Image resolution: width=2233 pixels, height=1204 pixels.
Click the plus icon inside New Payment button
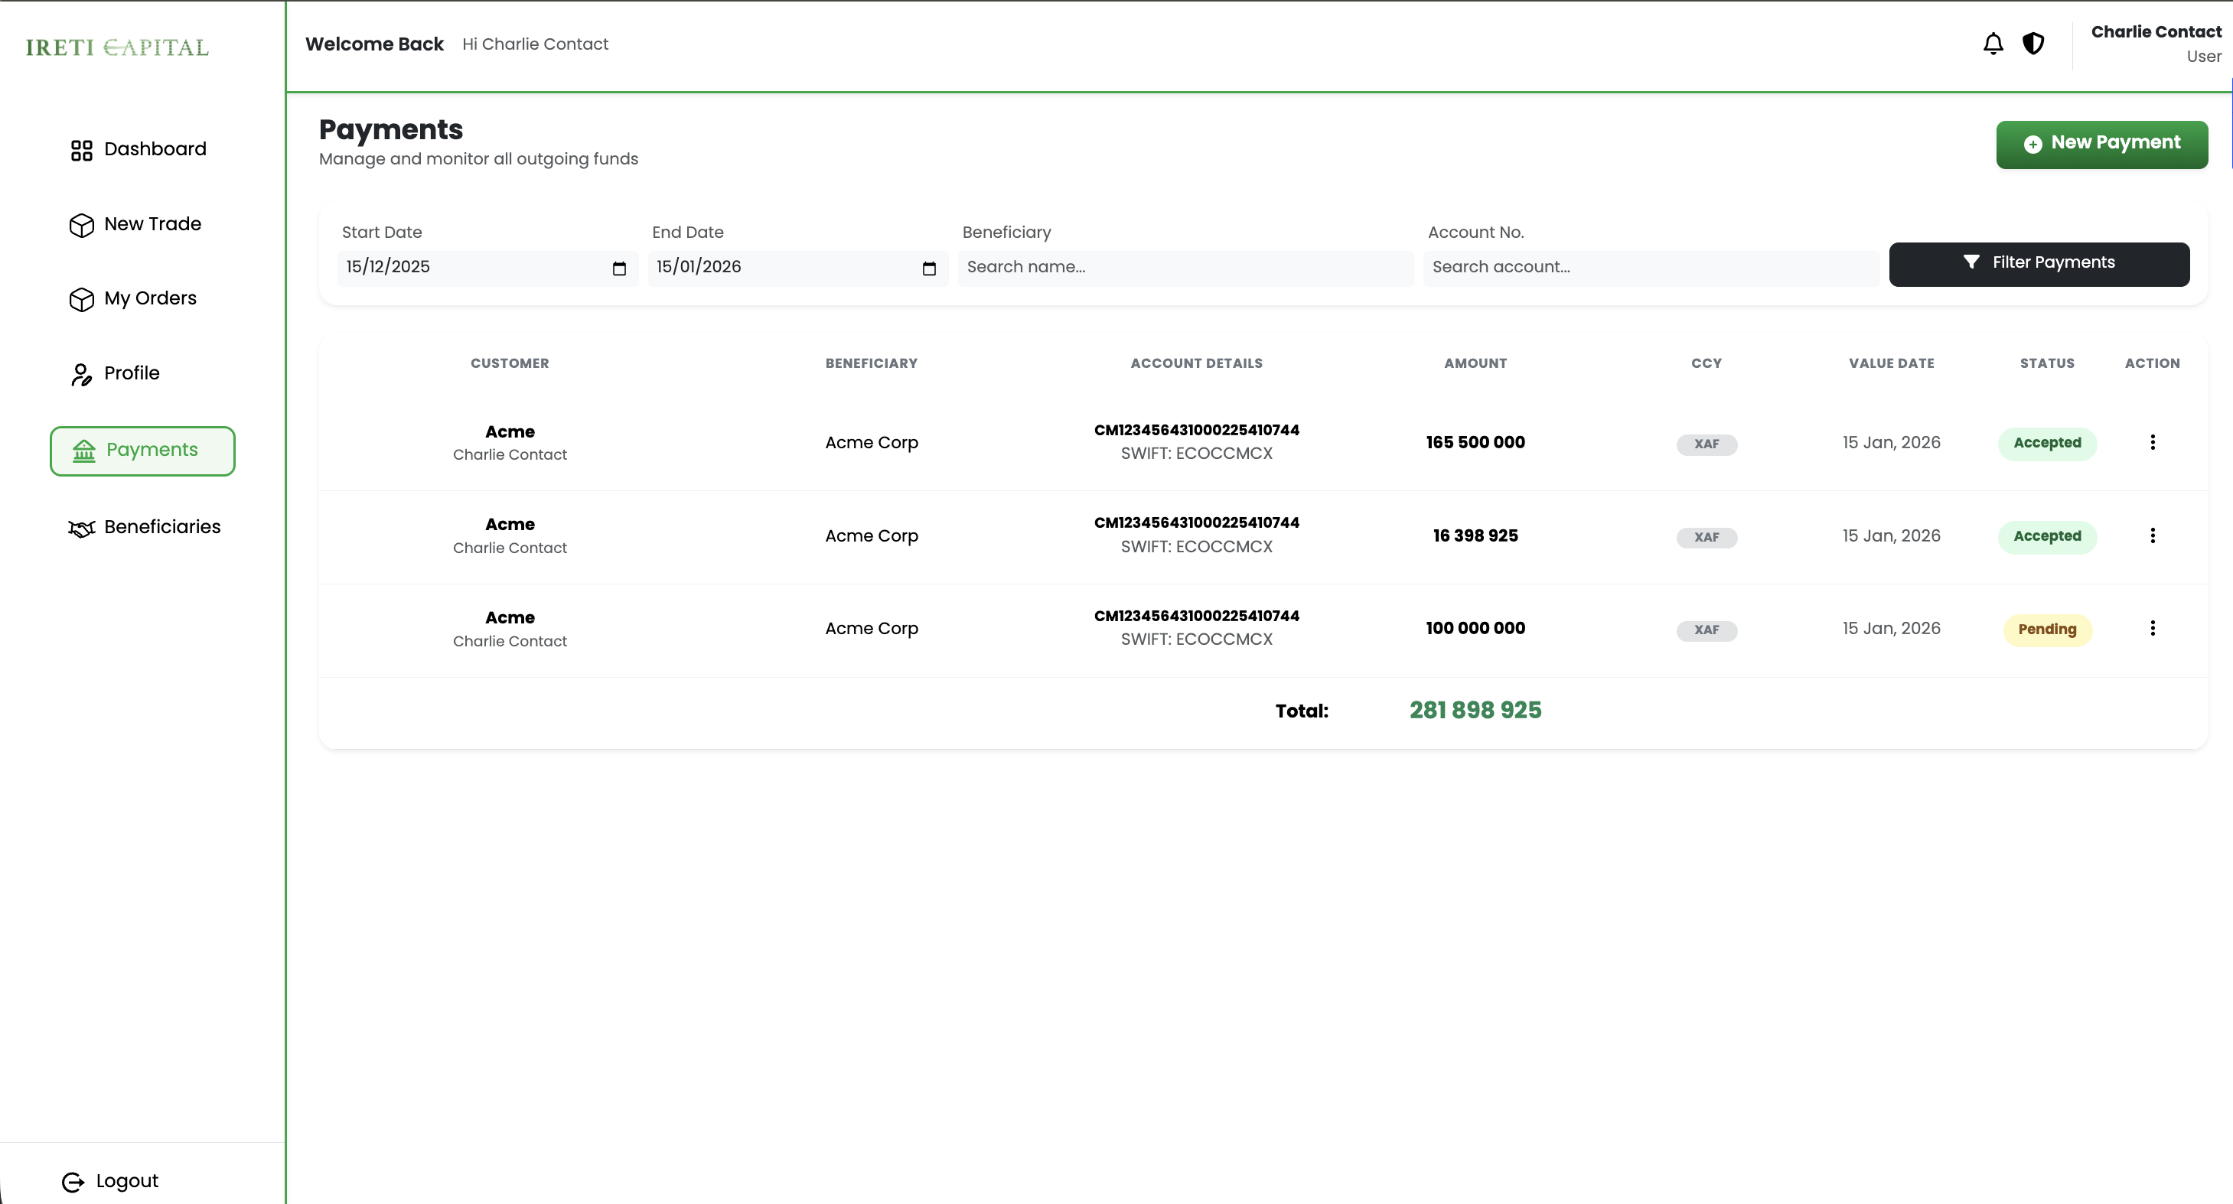2035,144
